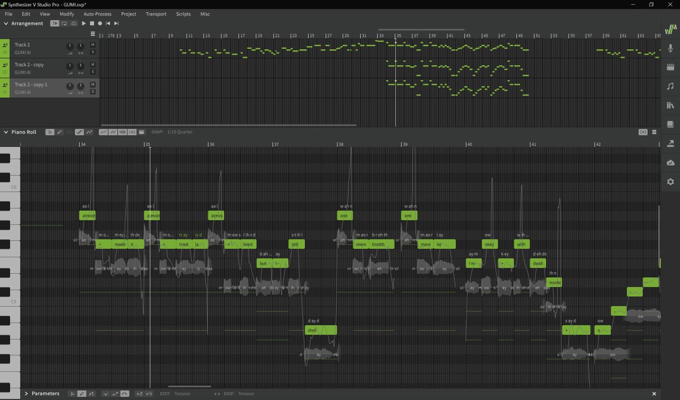Open the Dictionary book panel in sidebar
The image size is (680, 400).
click(670, 124)
